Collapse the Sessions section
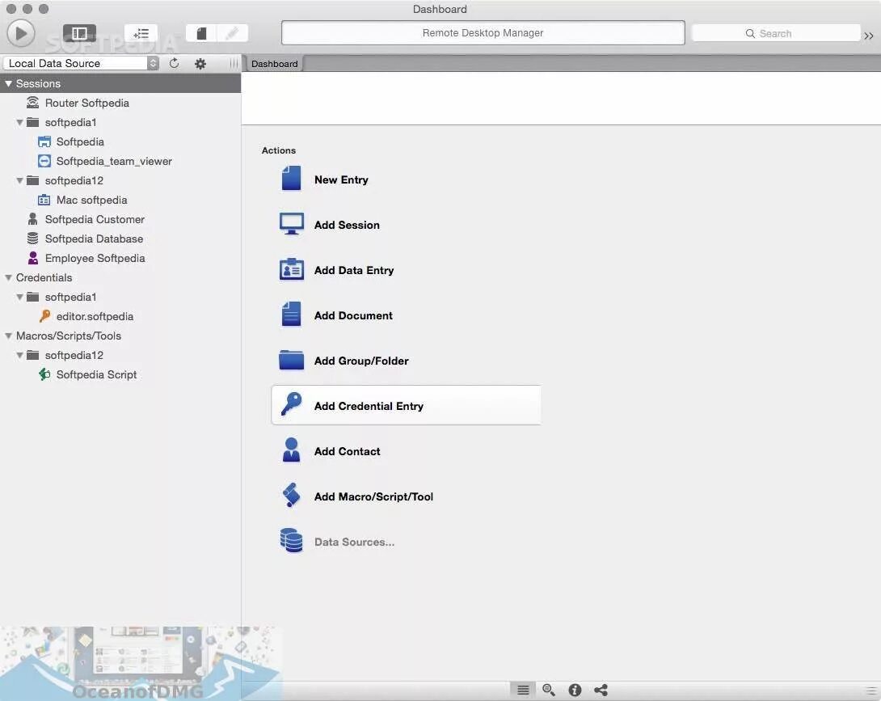 click(x=8, y=84)
